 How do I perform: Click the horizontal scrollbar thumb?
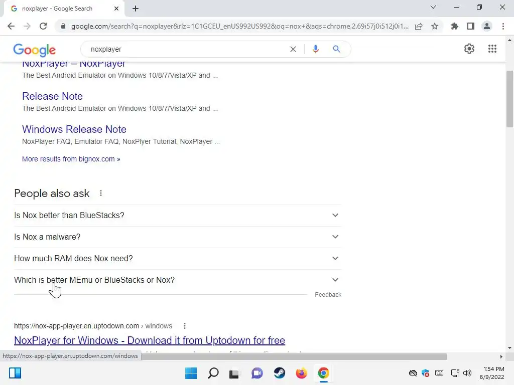coord(294,356)
